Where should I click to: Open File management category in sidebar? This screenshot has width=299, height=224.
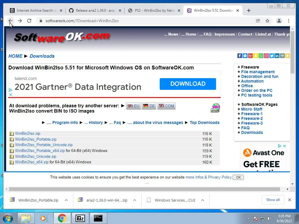pos(258,72)
